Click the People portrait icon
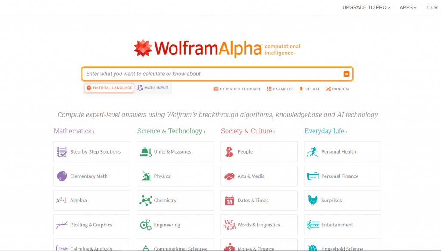This screenshot has height=251, width=441. coord(229,152)
